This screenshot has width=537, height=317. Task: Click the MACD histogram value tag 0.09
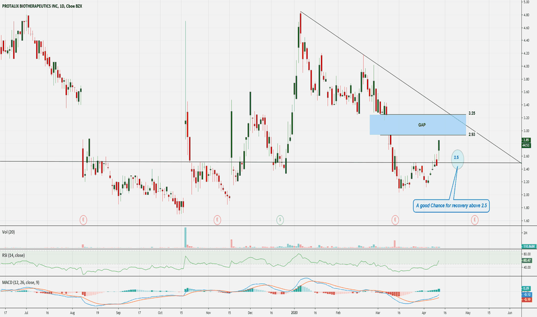(x=526, y=288)
